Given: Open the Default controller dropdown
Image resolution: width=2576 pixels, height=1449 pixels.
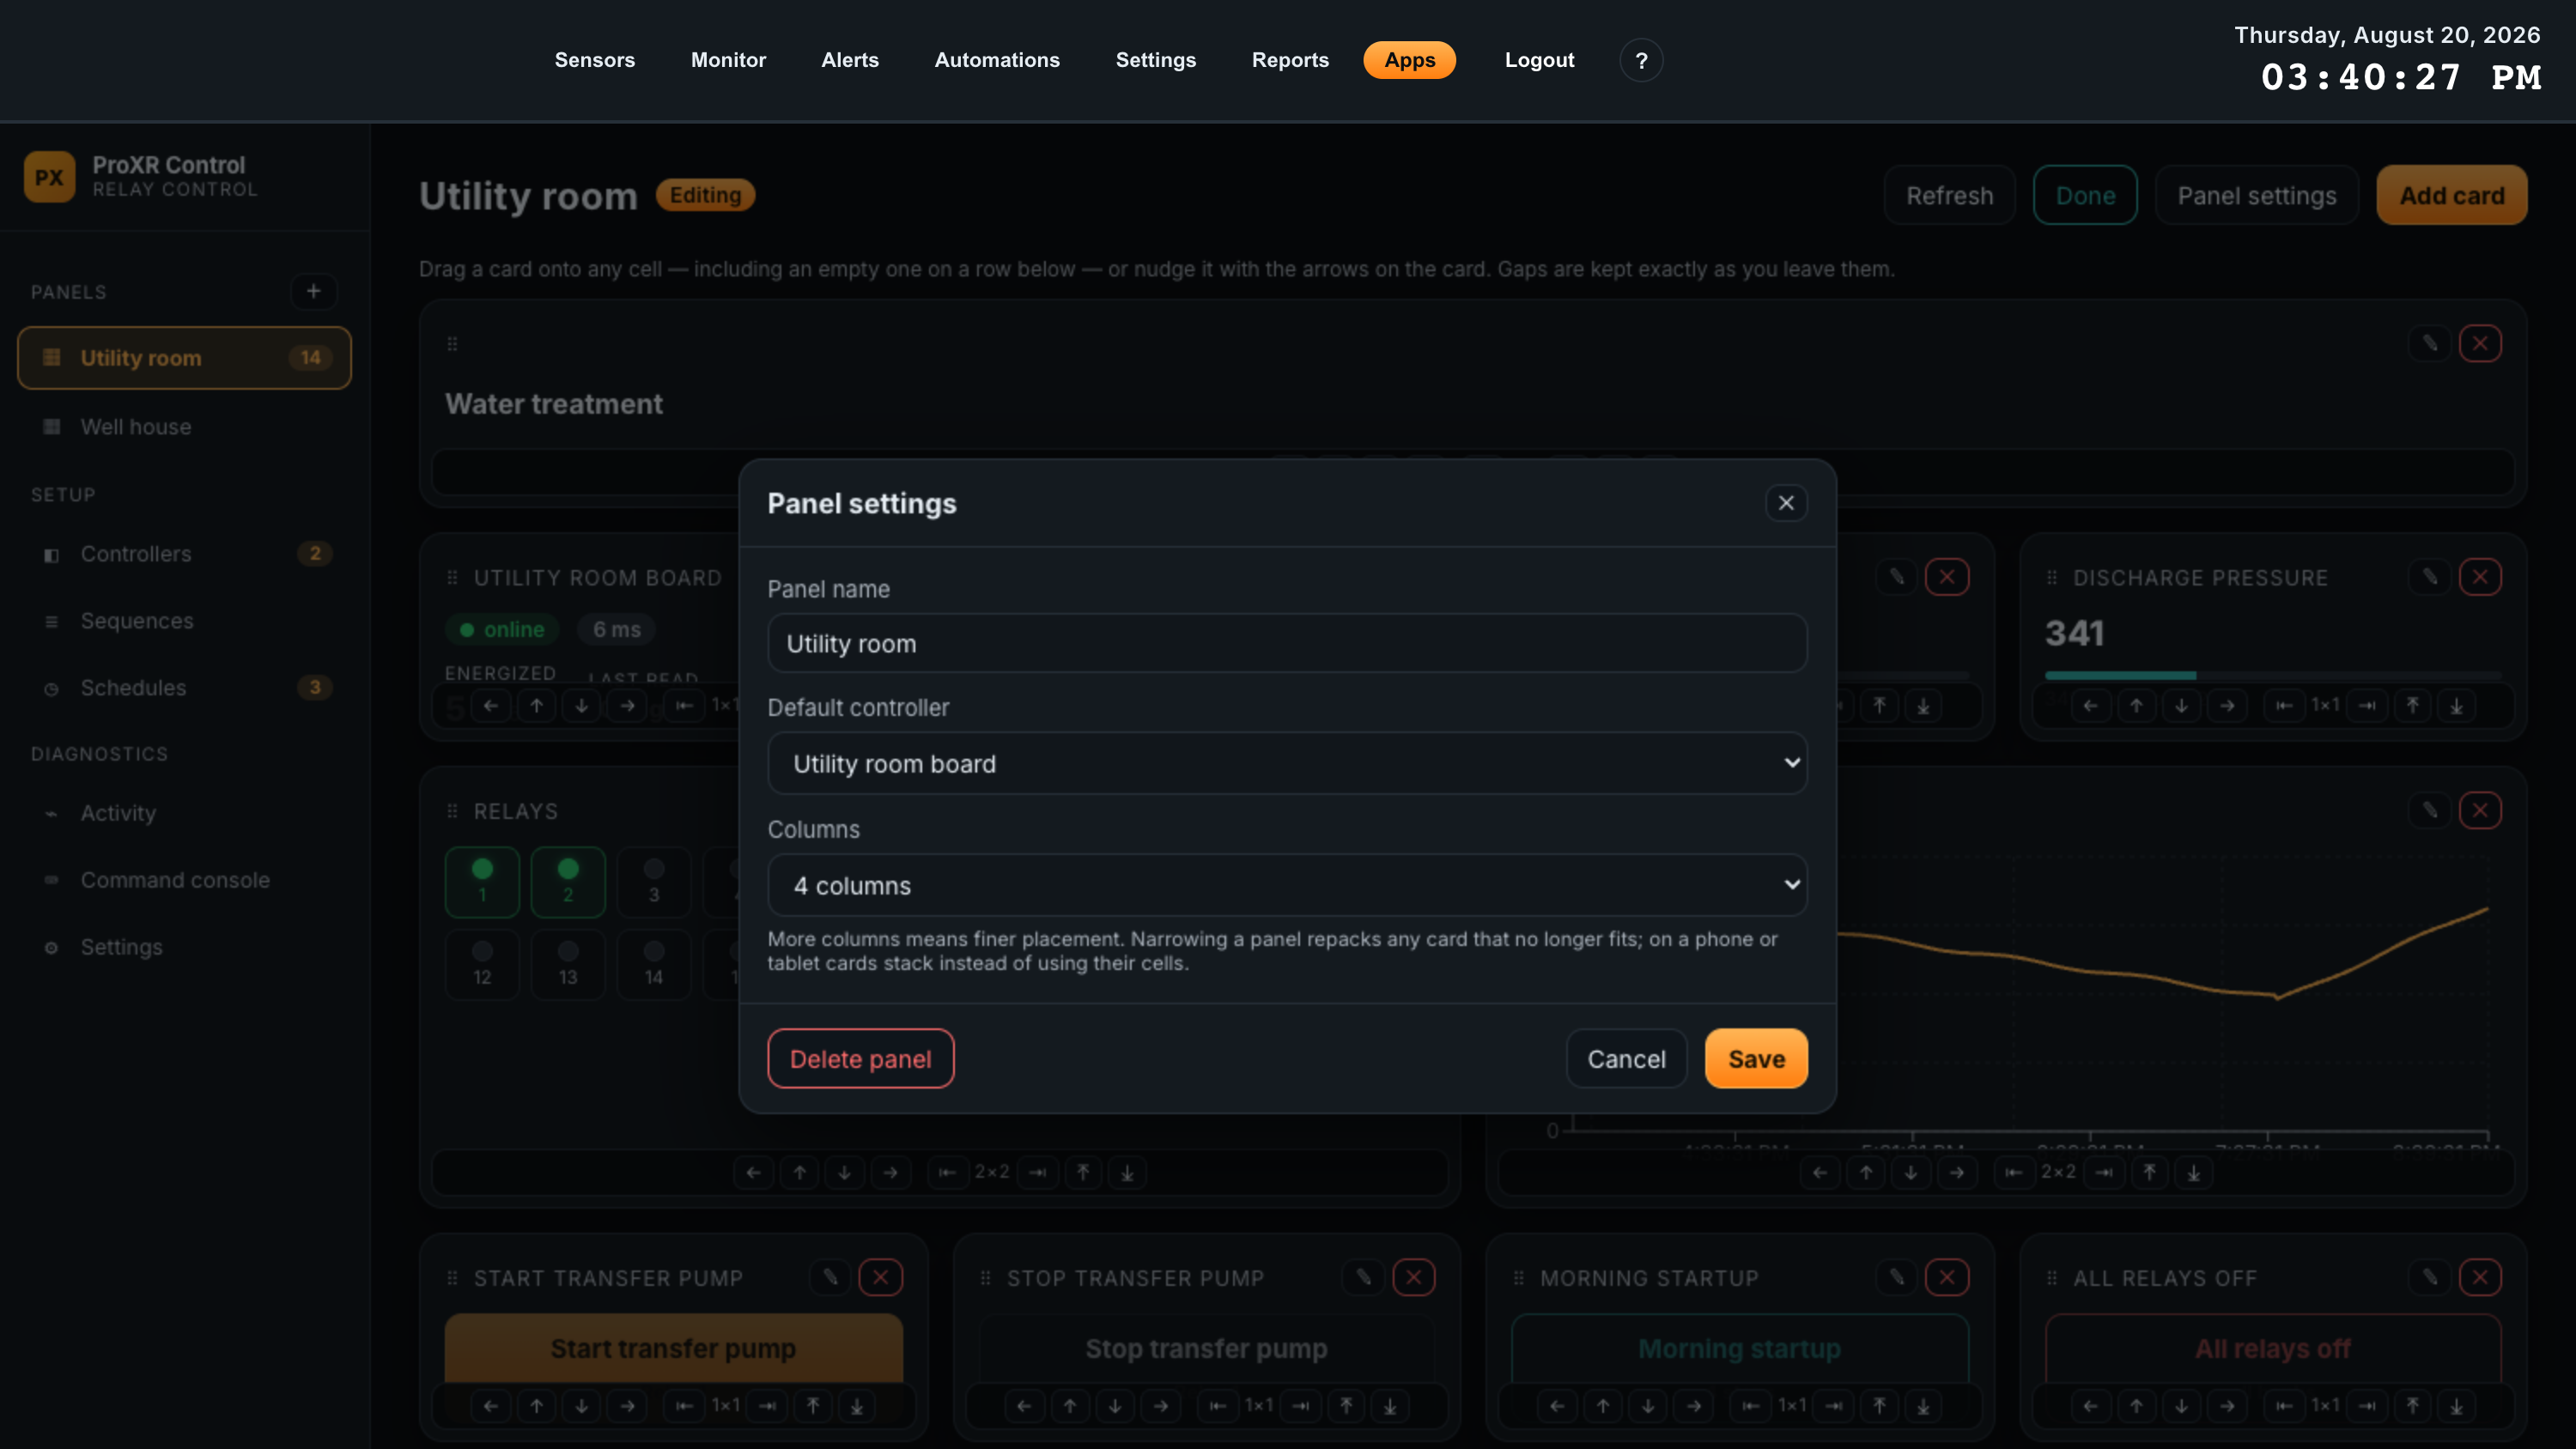Looking at the screenshot, I should (x=1287, y=763).
